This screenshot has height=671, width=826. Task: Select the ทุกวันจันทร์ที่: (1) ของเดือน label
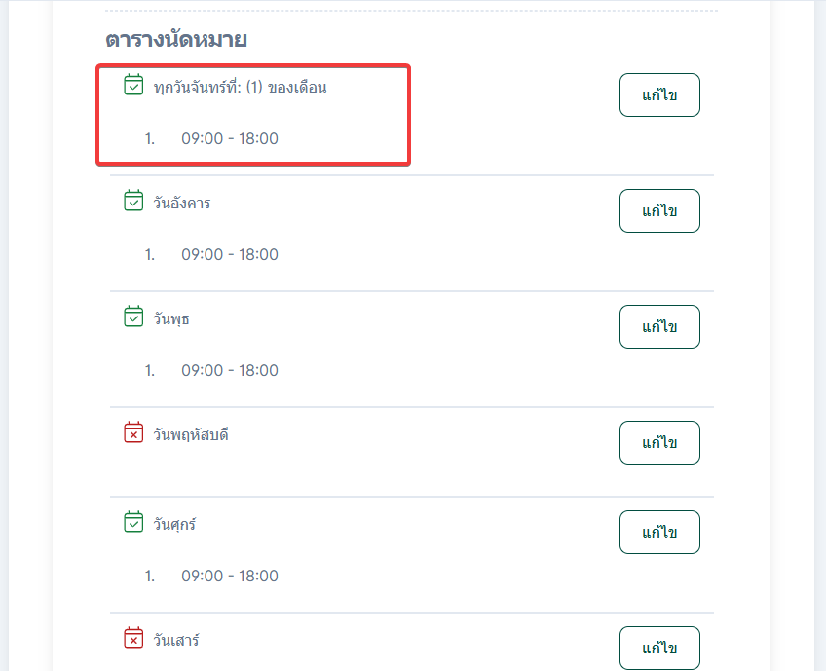click(240, 88)
